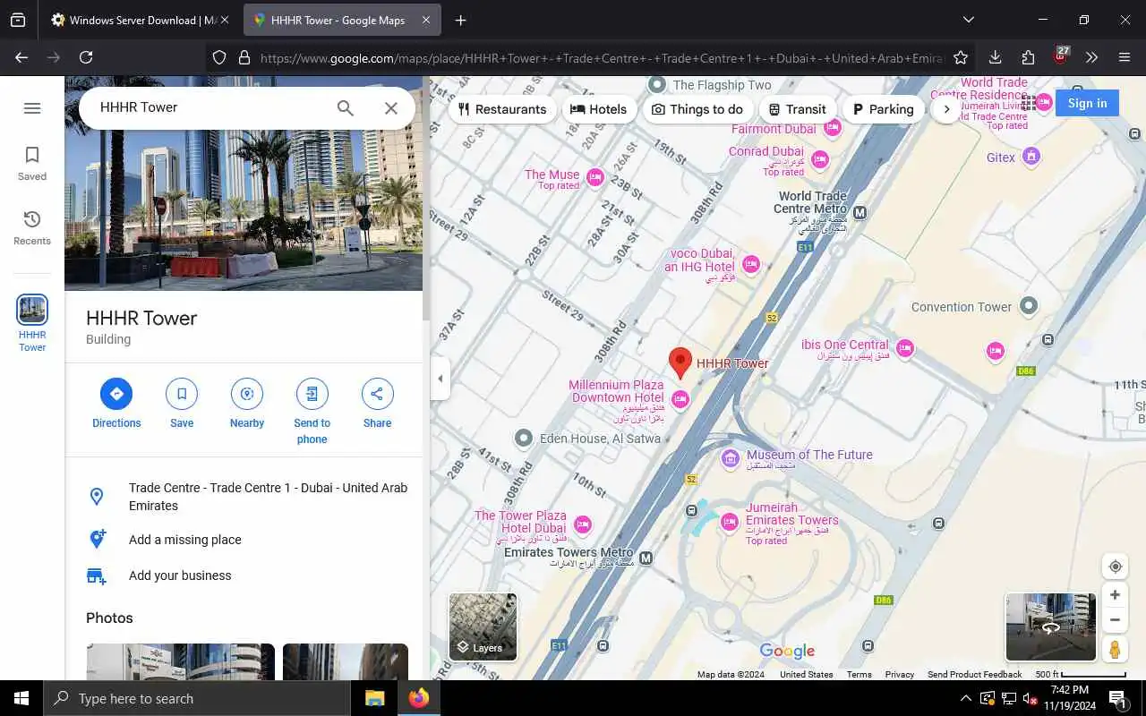Viewport: 1146px width, 716px height.
Task: Open Firefox application menu
Action: [1125, 57]
